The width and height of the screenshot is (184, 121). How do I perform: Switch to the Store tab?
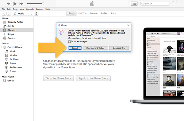tap(113, 13)
